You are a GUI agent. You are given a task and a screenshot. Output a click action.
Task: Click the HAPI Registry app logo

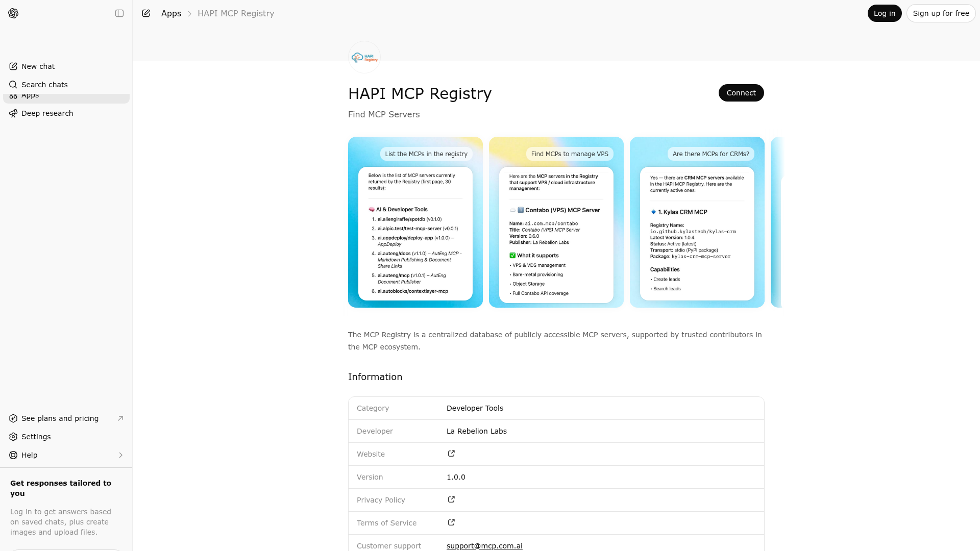(364, 57)
